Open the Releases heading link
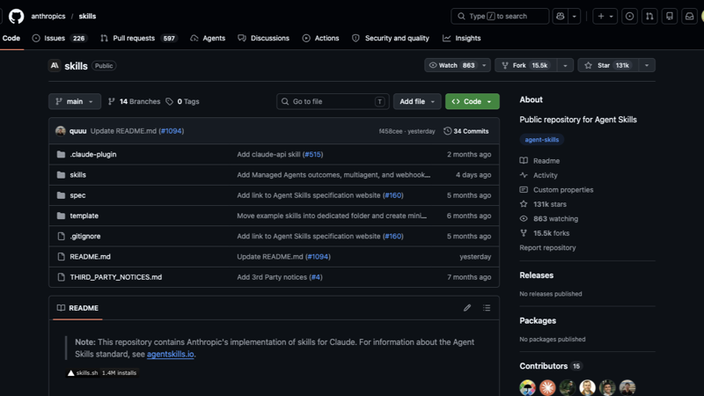Image resolution: width=704 pixels, height=396 pixels. (536, 275)
